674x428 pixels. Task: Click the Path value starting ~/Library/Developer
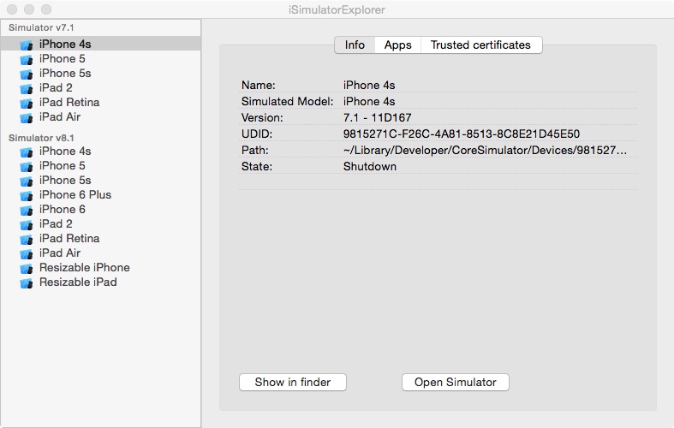(485, 151)
